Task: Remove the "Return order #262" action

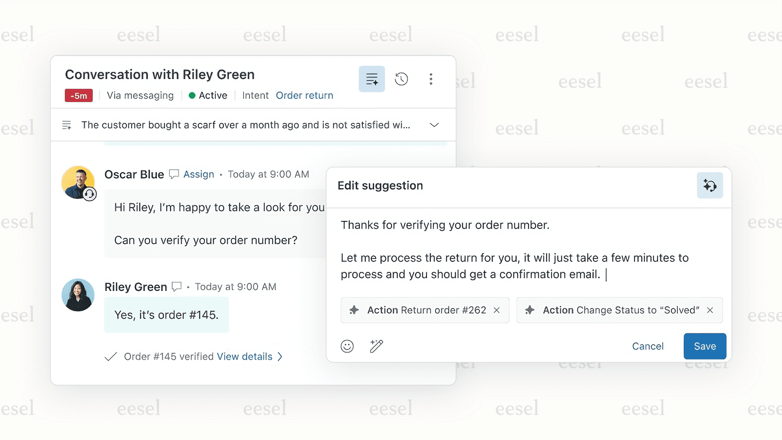Action: [497, 310]
